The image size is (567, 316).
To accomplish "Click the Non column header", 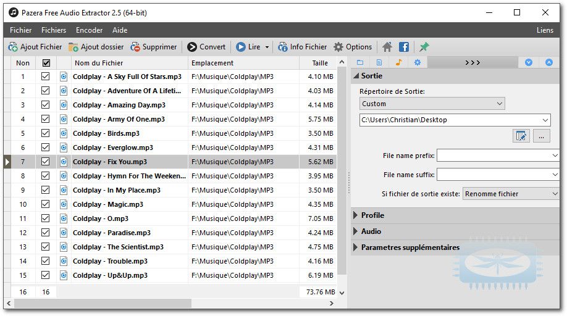I will (x=23, y=63).
